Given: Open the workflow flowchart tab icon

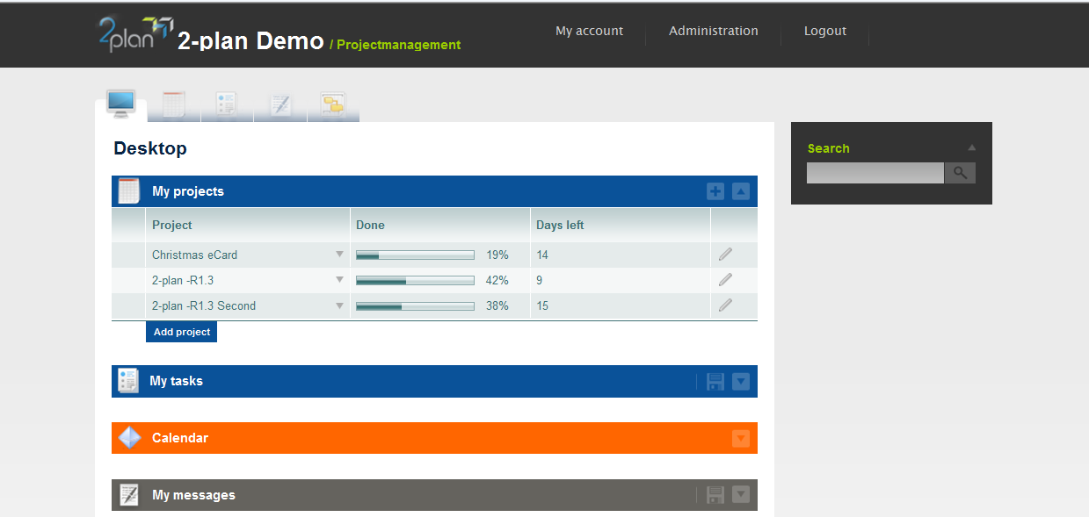Looking at the screenshot, I should pos(333,103).
